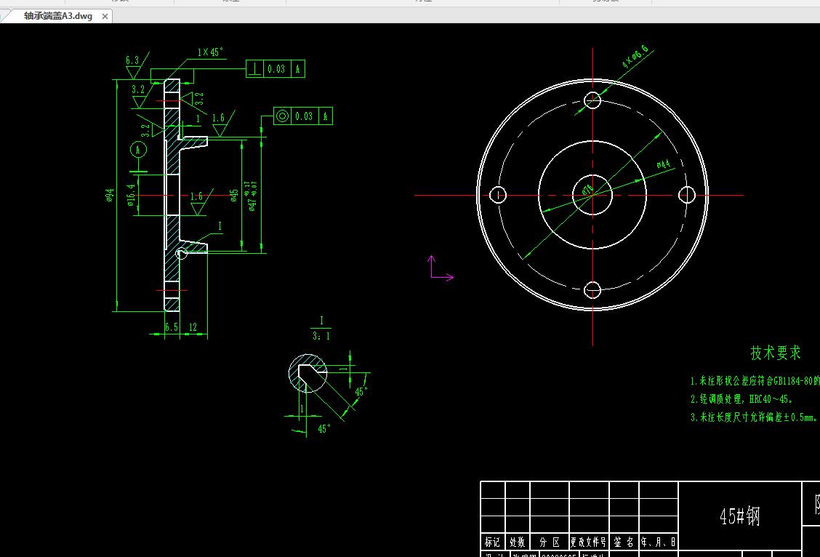Click the magenta UCS axis icon
The width and height of the screenshot is (820, 557).
[x=441, y=268]
